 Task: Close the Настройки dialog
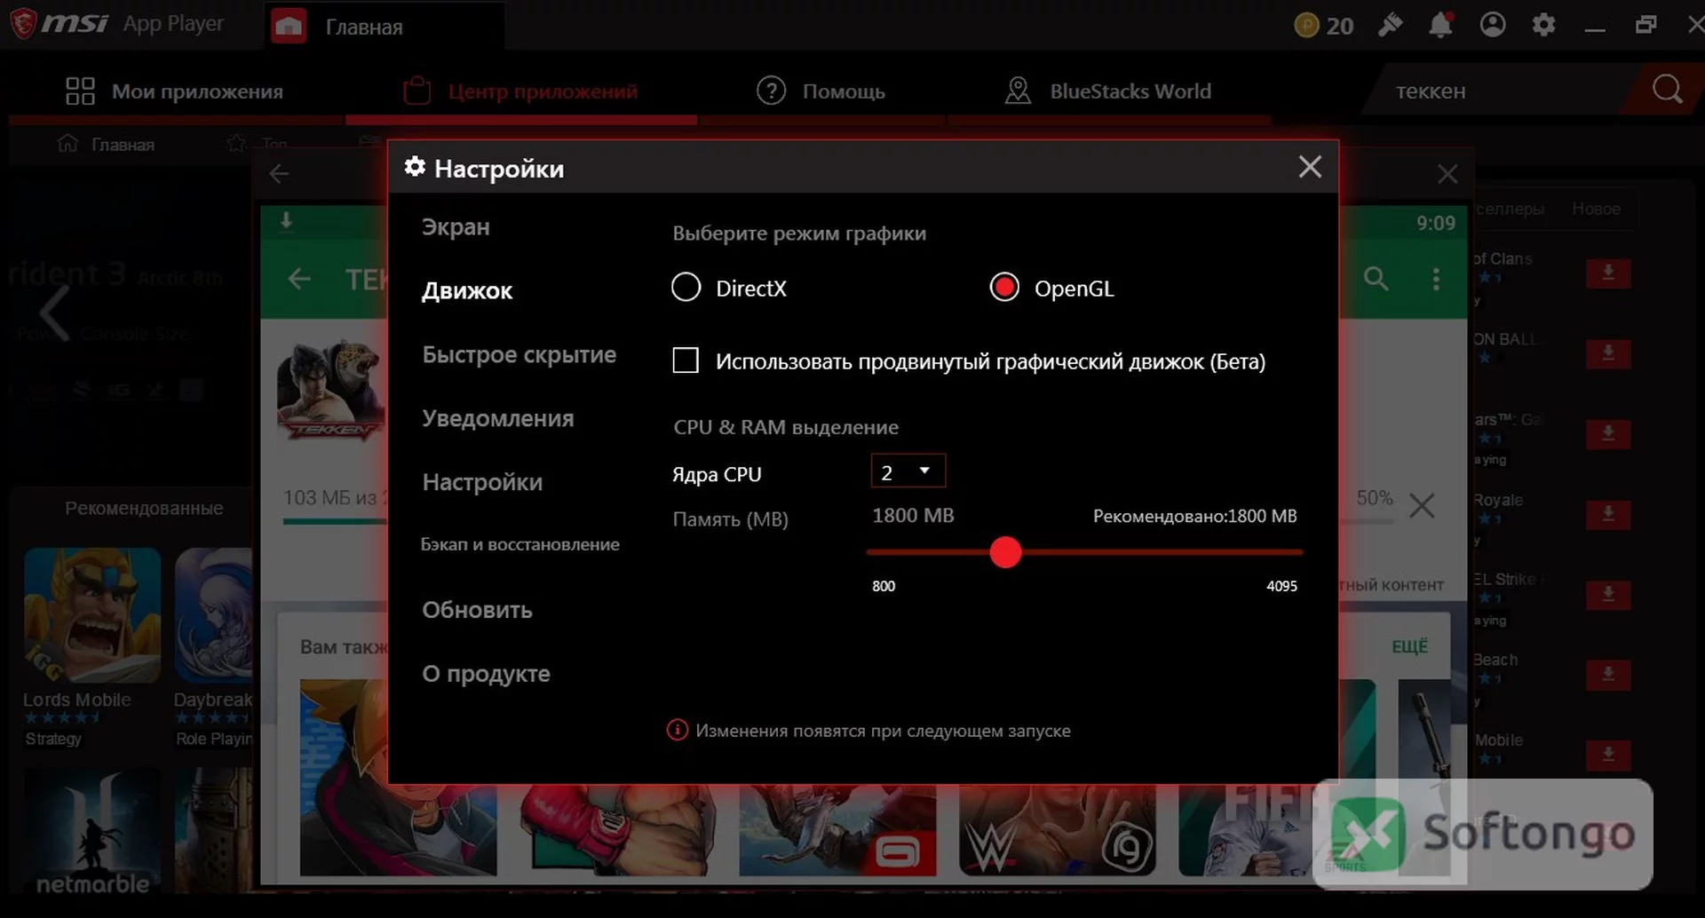pyautogui.click(x=1310, y=167)
